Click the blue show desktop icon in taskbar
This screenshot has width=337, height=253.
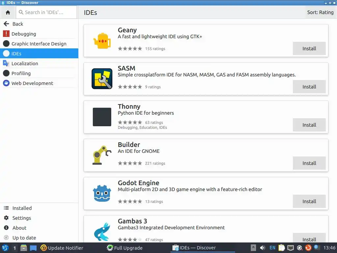[33, 248]
